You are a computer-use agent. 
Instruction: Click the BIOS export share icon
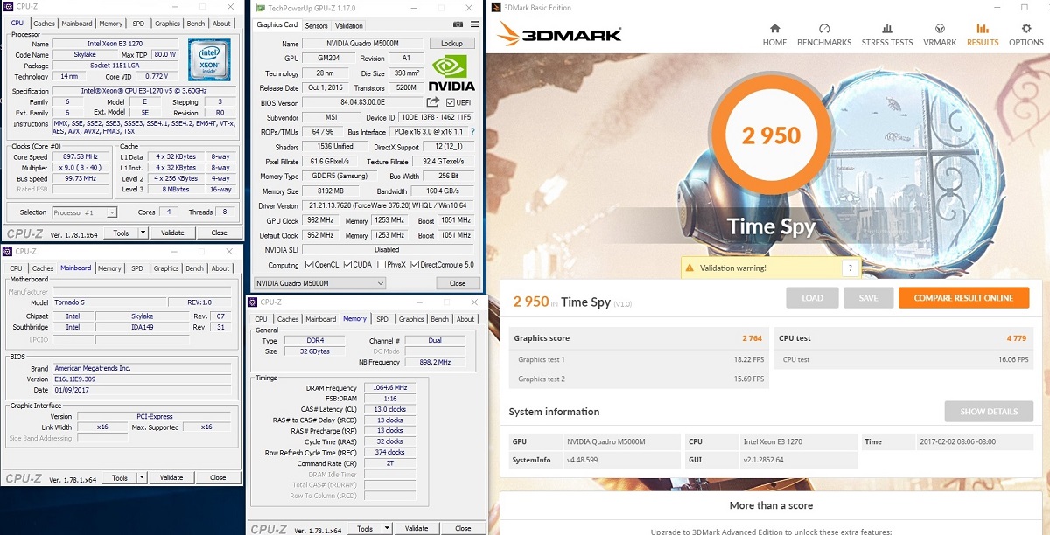(x=432, y=102)
